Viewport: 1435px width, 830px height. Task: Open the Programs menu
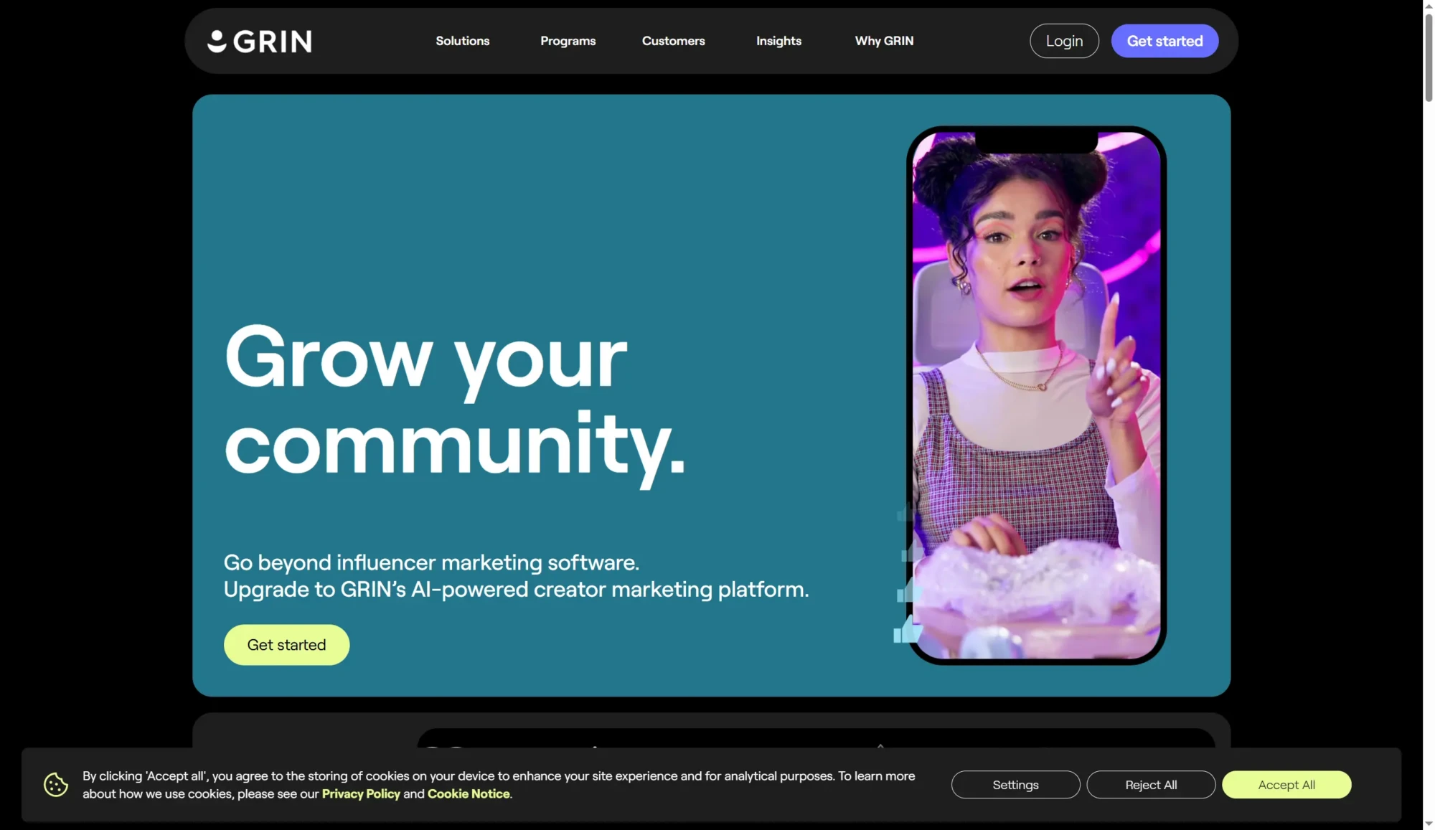(x=568, y=41)
